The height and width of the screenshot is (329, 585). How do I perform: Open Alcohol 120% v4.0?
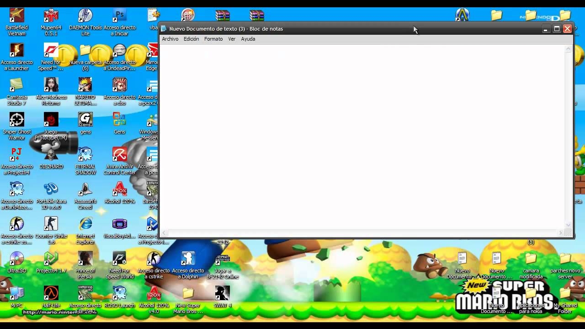pos(154,292)
